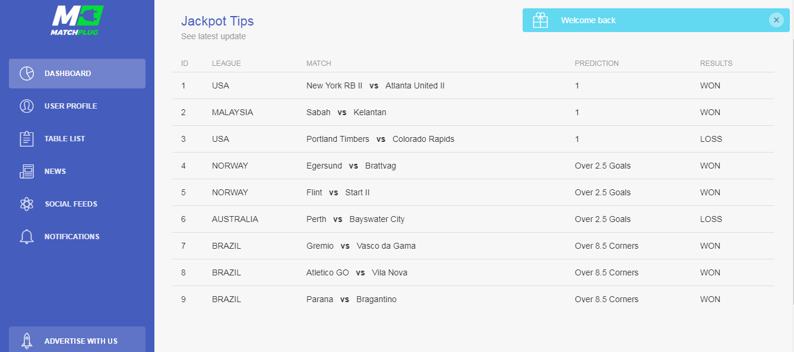Select the SOCIAL FEEDS menu entry
The height and width of the screenshot is (352, 794).
(77, 204)
